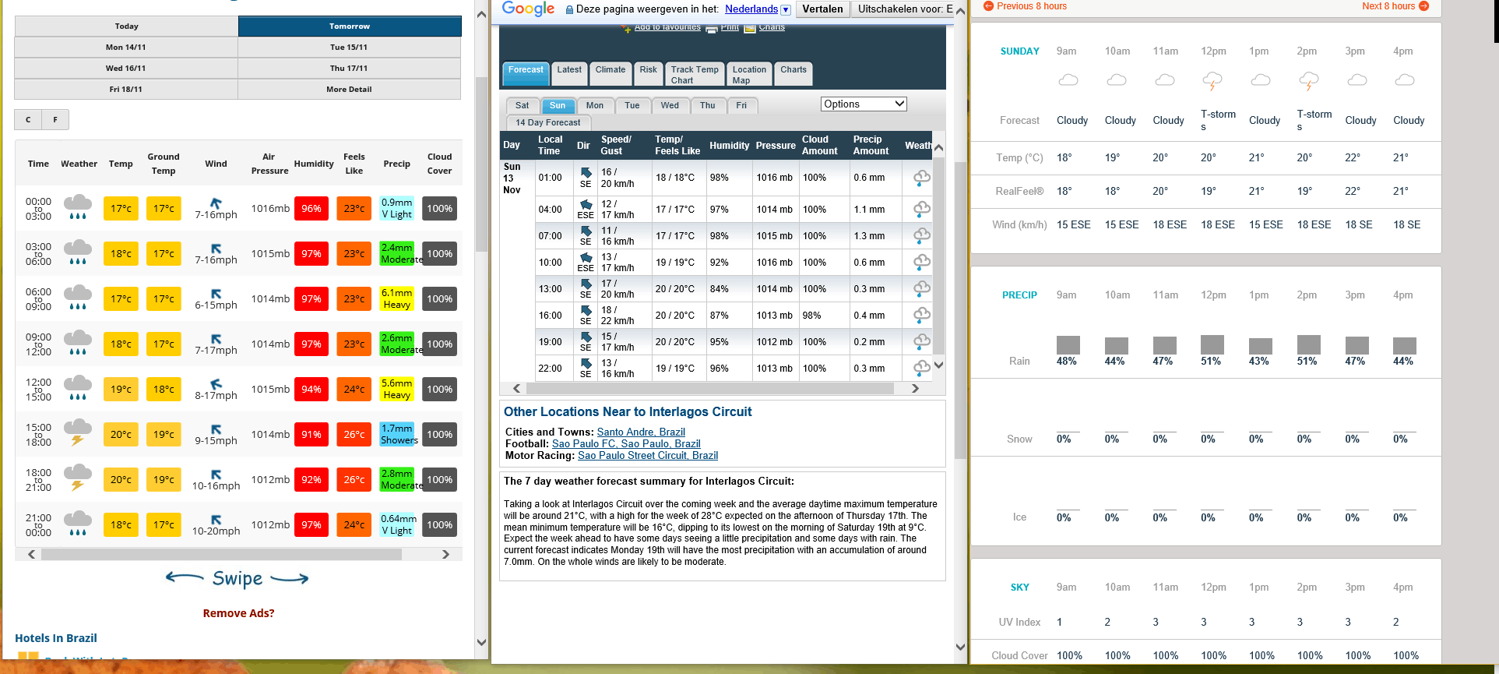Click the right scroll arrow under the forecast table
Screen dimensions: 1499x674
[915, 388]
